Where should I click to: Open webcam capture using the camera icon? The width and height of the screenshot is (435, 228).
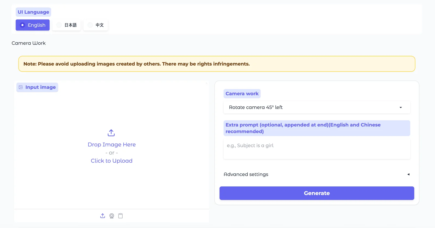(111, 216)
